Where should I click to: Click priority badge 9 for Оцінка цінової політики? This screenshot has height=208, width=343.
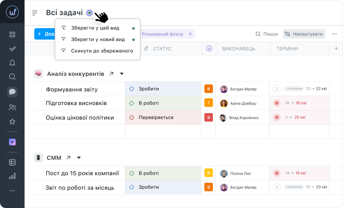tap(208, 117)
